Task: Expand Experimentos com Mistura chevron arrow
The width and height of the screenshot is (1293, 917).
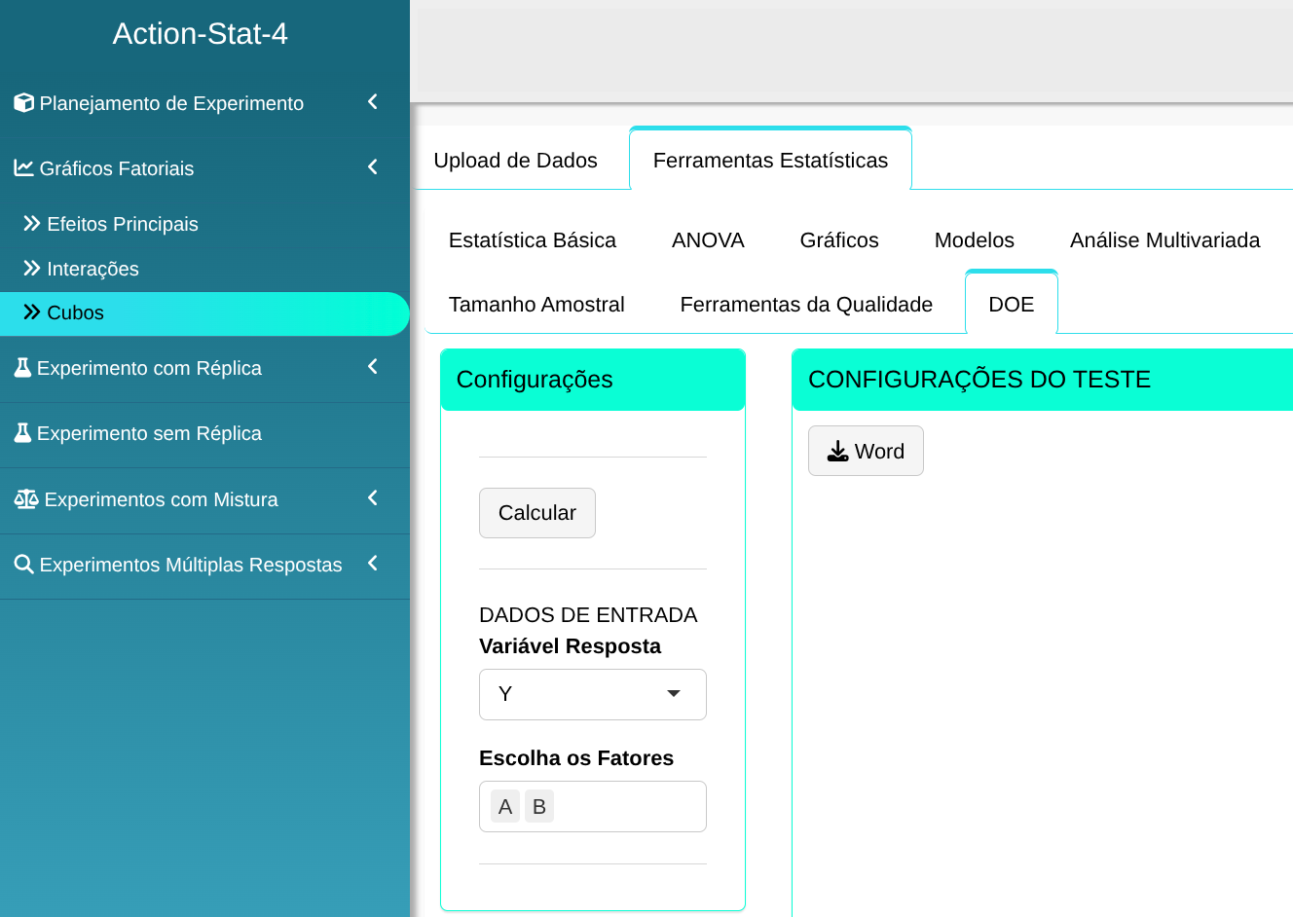Action: 372,498
